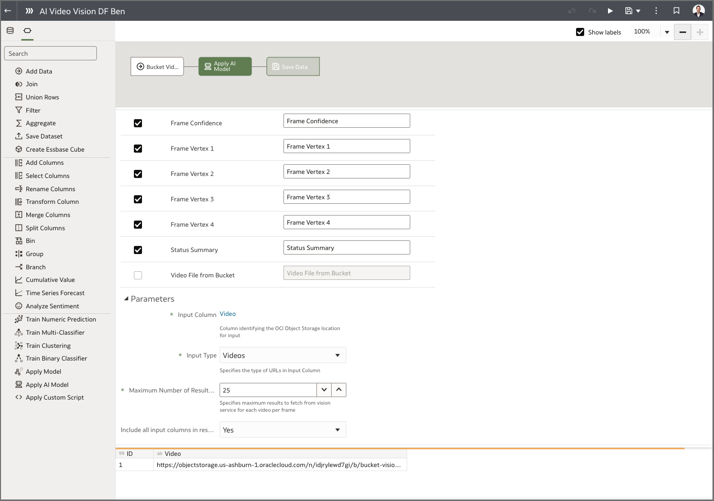Click the back arrow to exit the editor
The height and width of the screenshot is (501, 714).
(8, 11)
